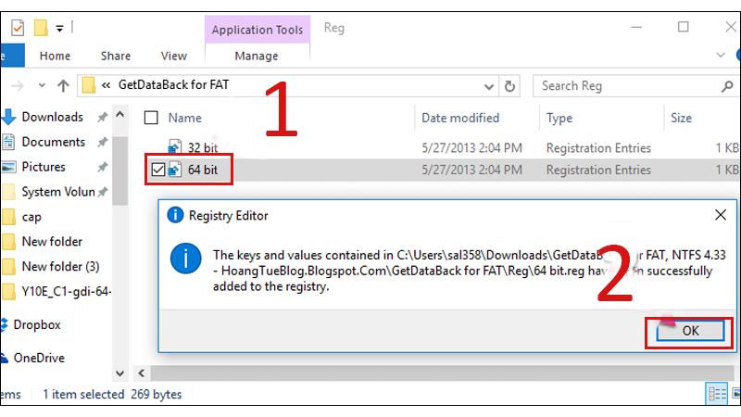Click navigation pane scroll up arrow
The height and width of the screenshot is (417, 741).
[x=120, y=115]
